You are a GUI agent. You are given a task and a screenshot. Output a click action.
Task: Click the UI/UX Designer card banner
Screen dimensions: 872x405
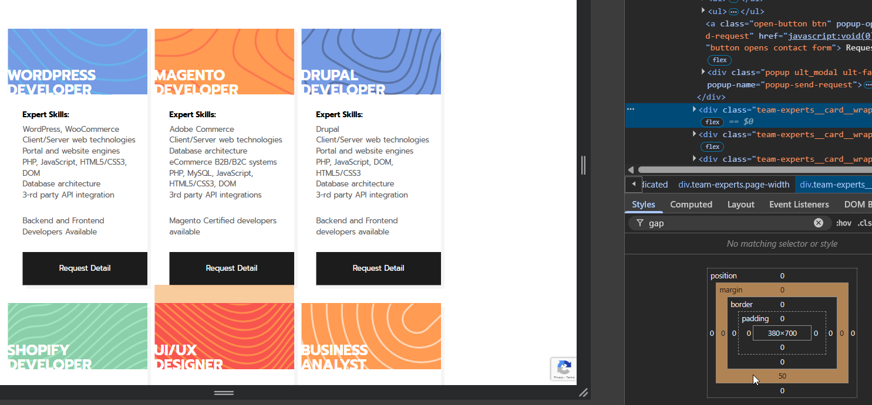click(x=224, y=336)
